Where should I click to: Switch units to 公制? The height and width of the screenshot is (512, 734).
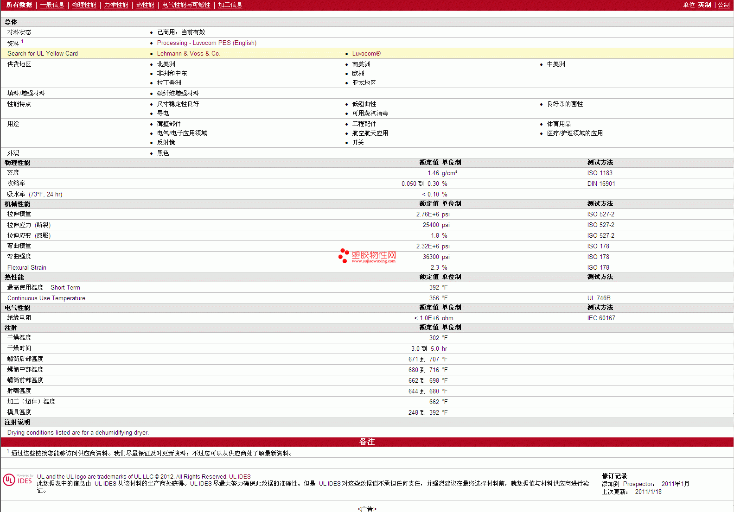[724, 5]
